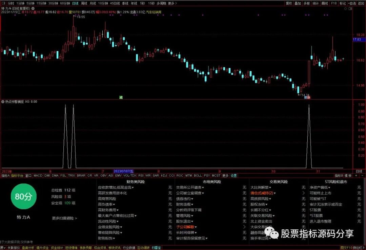Open 更多 indicators list
The width and height of the screenshot is (366, 250).
tap(225, 176)
